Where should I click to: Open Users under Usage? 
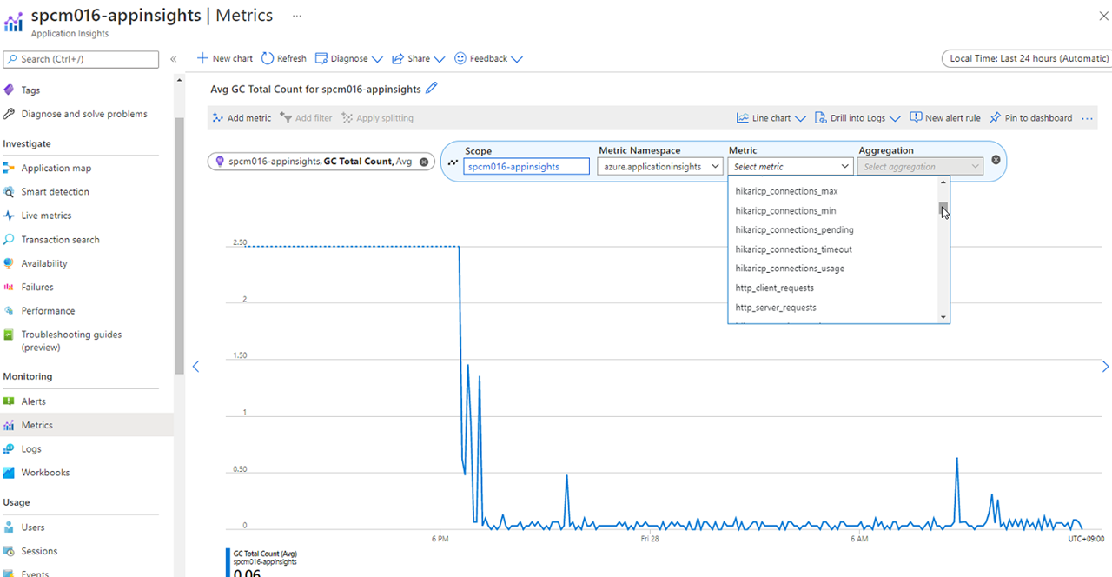(x=24, y=527)
